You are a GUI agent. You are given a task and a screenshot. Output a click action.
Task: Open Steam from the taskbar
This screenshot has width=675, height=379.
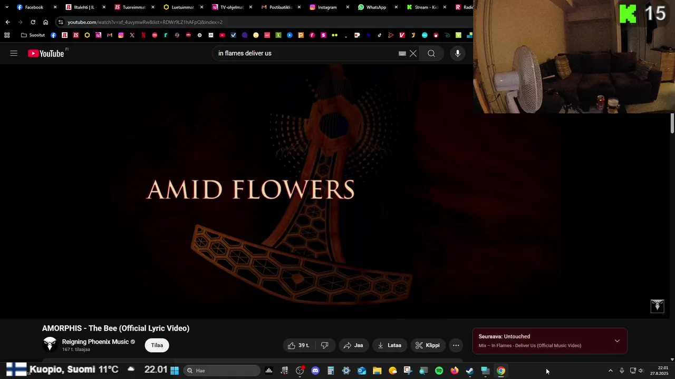click(470, 371)
